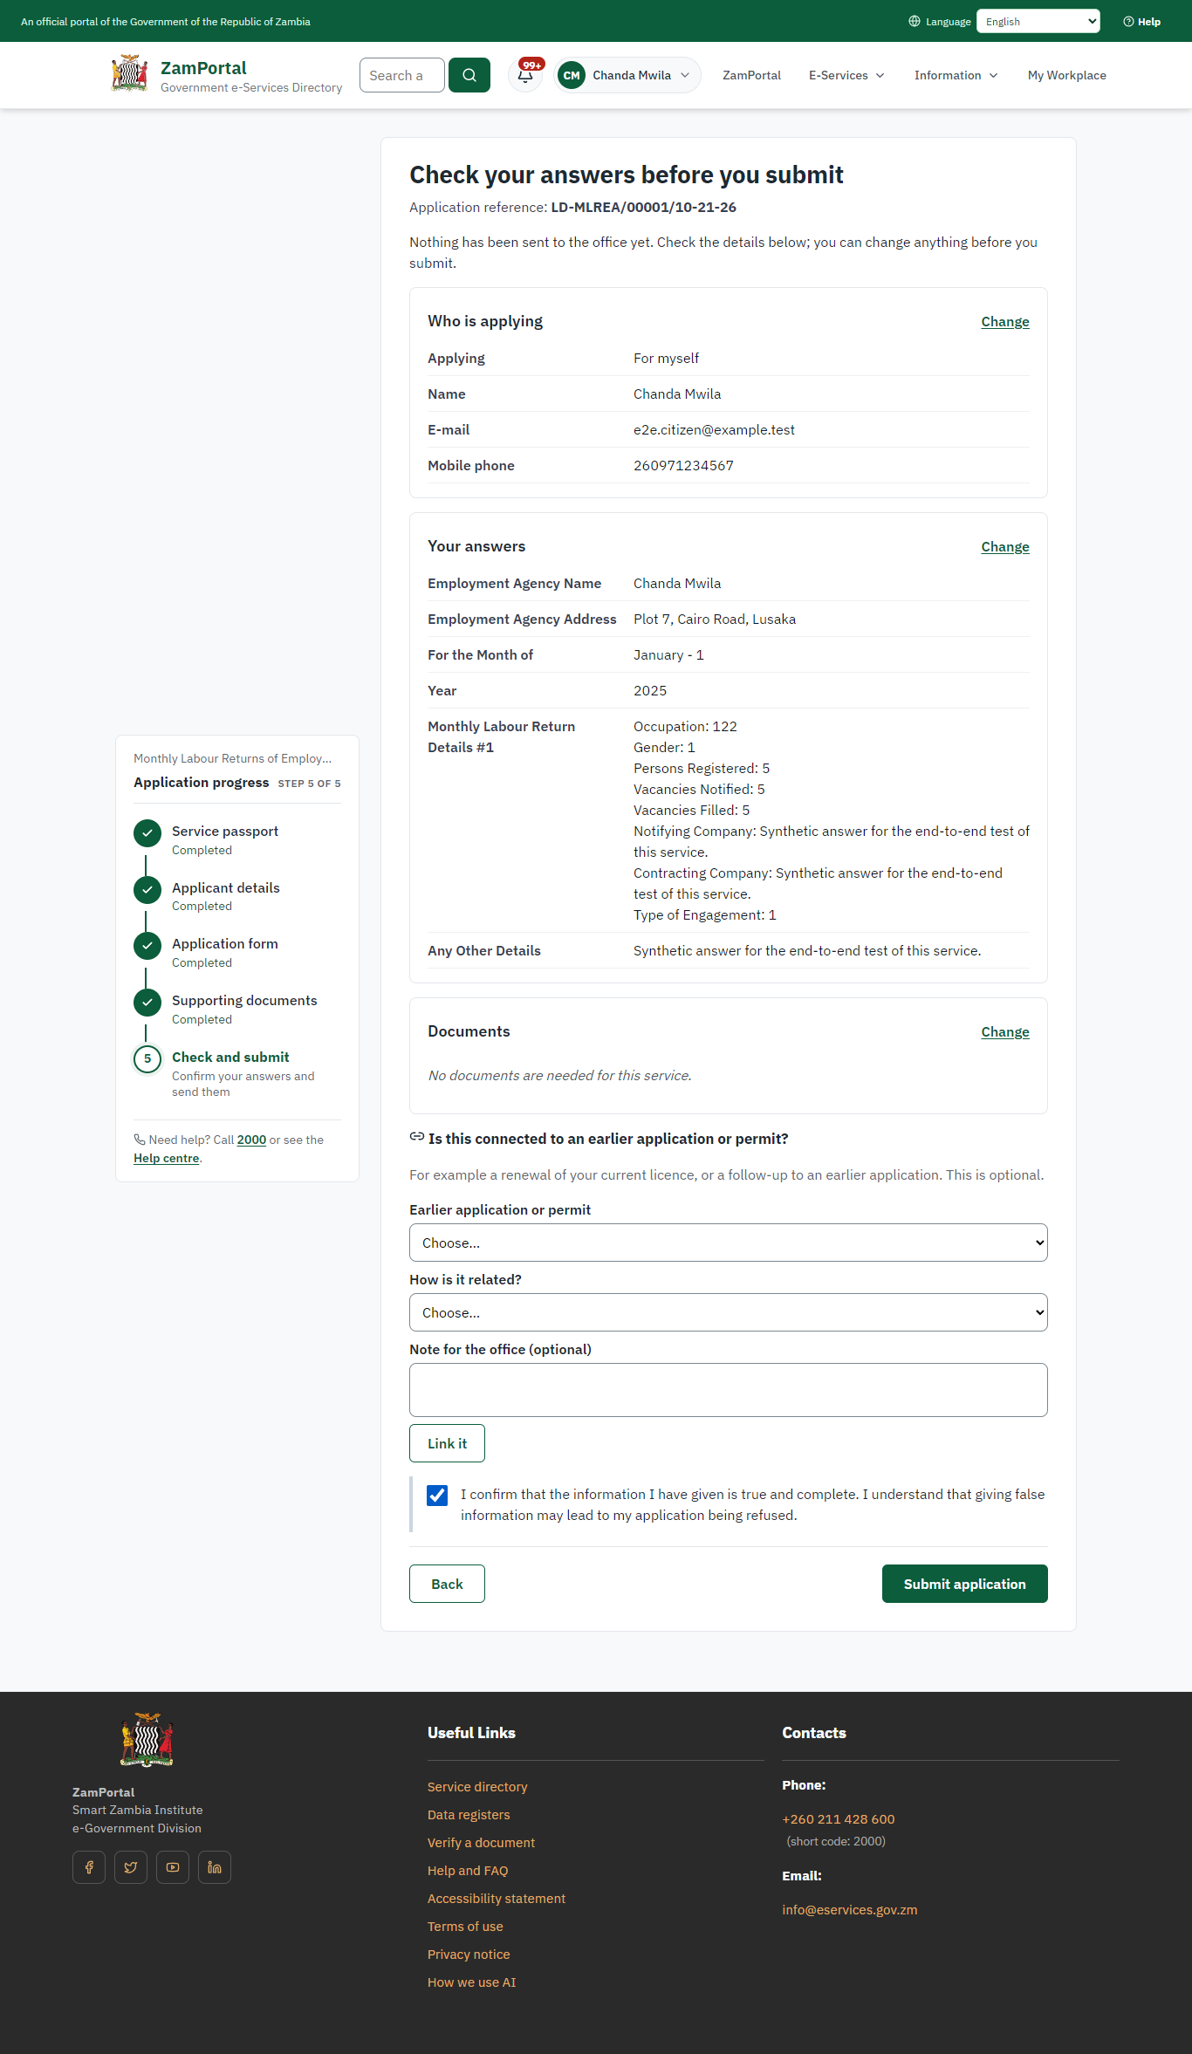
Task: Go back with the Back button
Action: tap(447, 1584)
